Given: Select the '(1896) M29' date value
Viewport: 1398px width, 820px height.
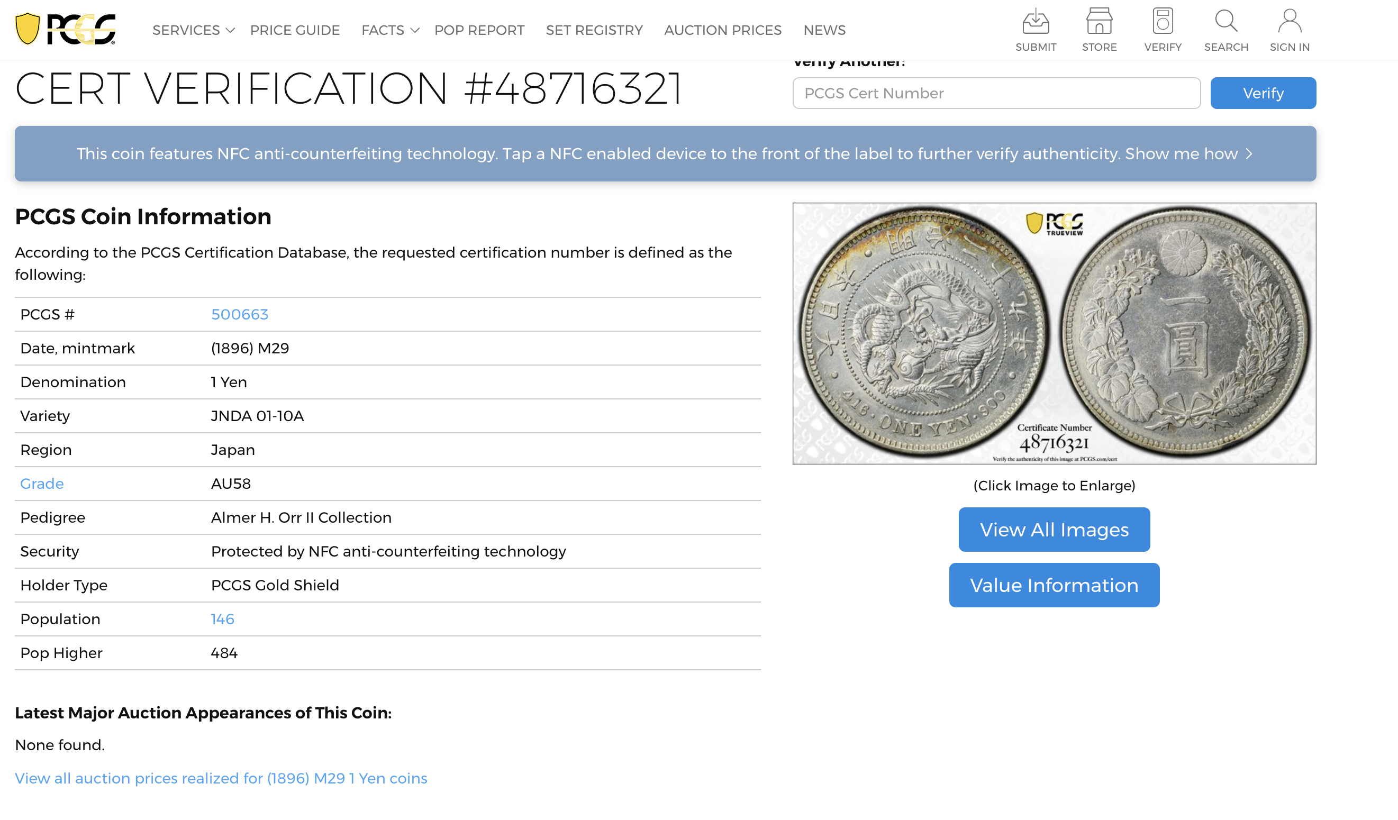Looking at the screenshot, I should pyautogui.click(x=250, y=349).
